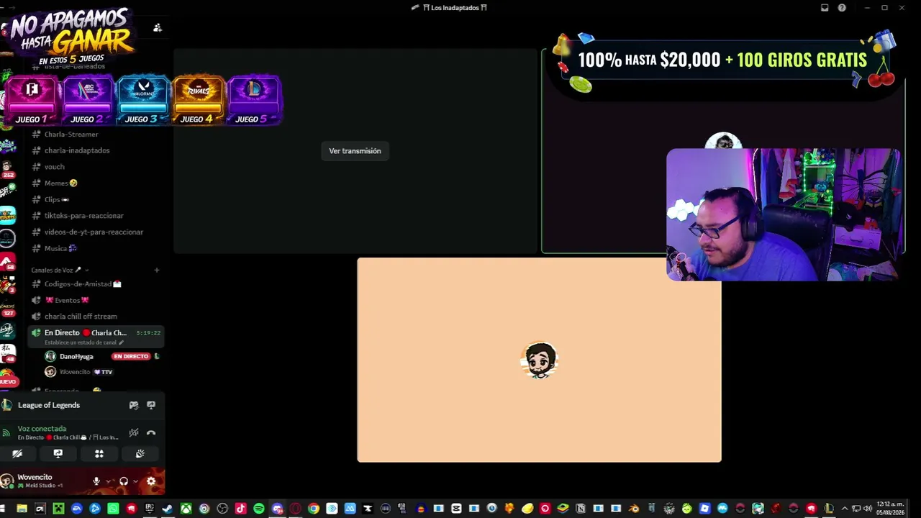The height and width of the screenshot is (518, 921).
Task: Select user DanoHyuga in voice channel
Action: click(x=76, y=356)
